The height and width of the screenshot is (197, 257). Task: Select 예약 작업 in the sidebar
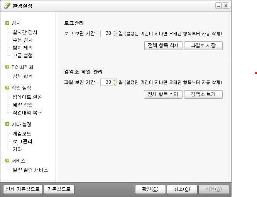tap(23, 105)
